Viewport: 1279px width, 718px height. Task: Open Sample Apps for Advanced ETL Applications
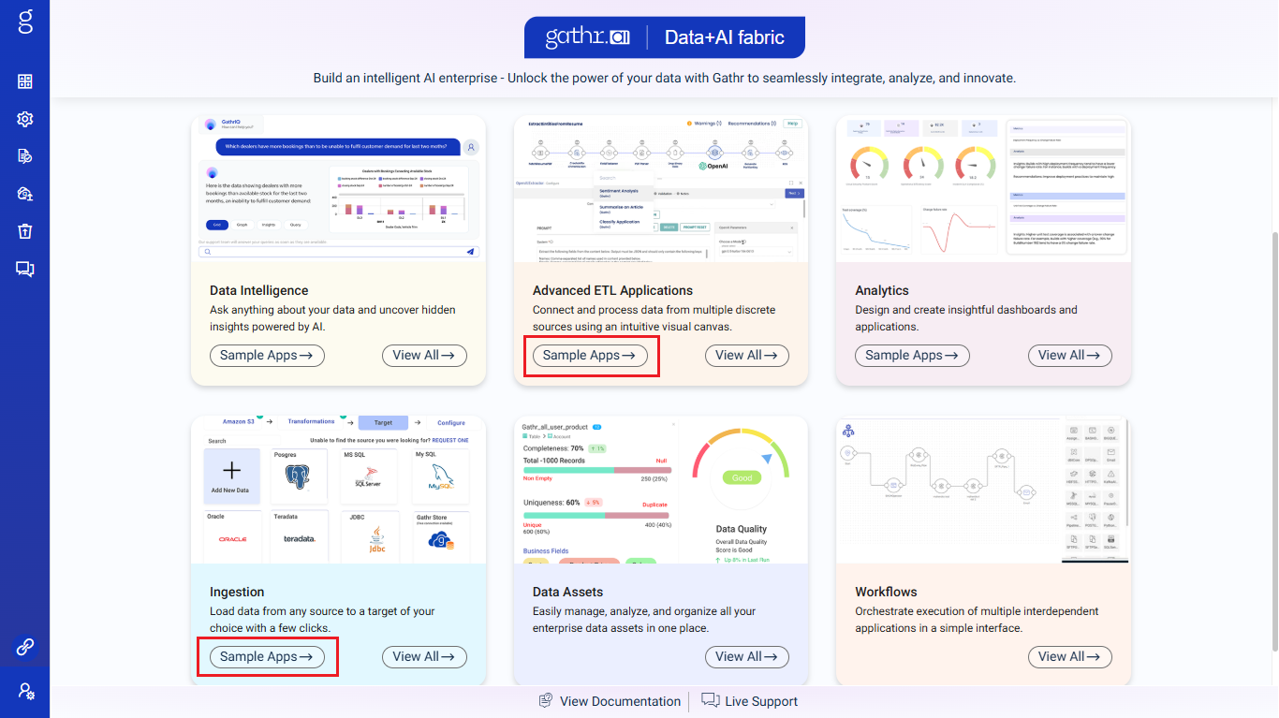pos(590,356)
